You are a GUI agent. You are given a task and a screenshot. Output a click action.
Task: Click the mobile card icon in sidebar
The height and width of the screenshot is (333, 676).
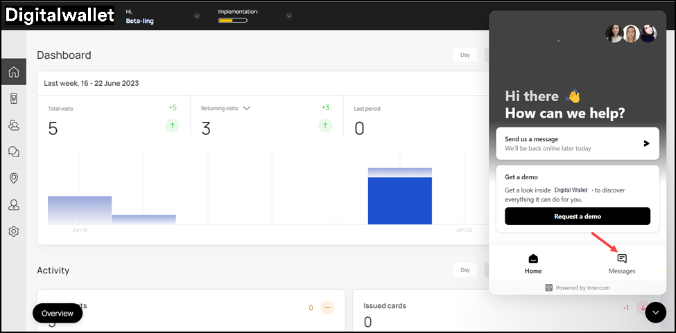click(13, 98)
